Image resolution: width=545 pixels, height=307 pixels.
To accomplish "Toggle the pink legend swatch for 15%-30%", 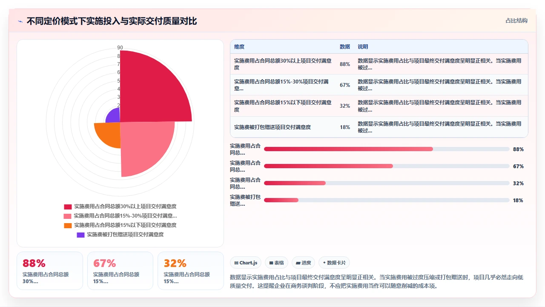I will click(67, 216).
